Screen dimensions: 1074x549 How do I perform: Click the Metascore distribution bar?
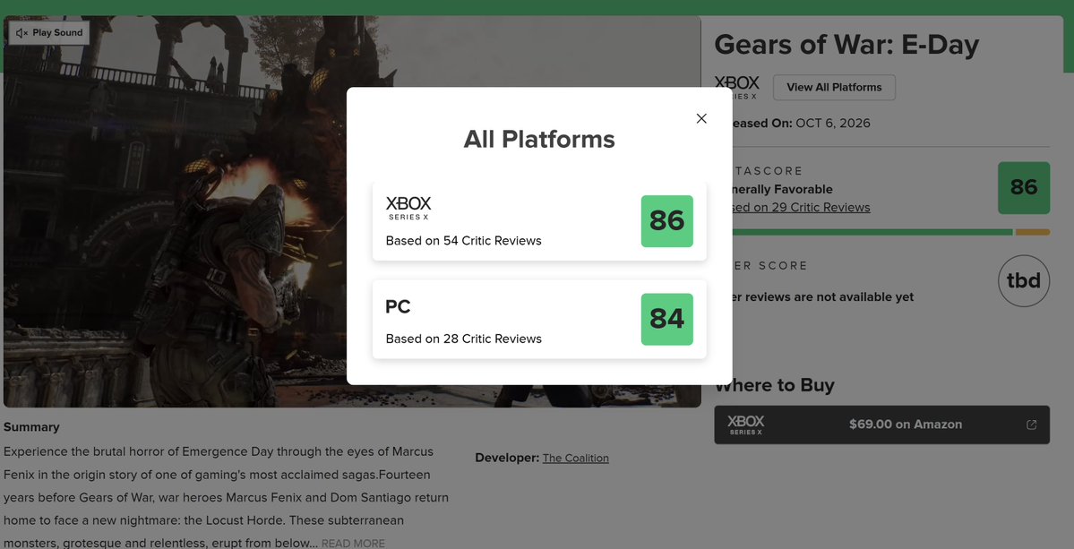[889, 232]
